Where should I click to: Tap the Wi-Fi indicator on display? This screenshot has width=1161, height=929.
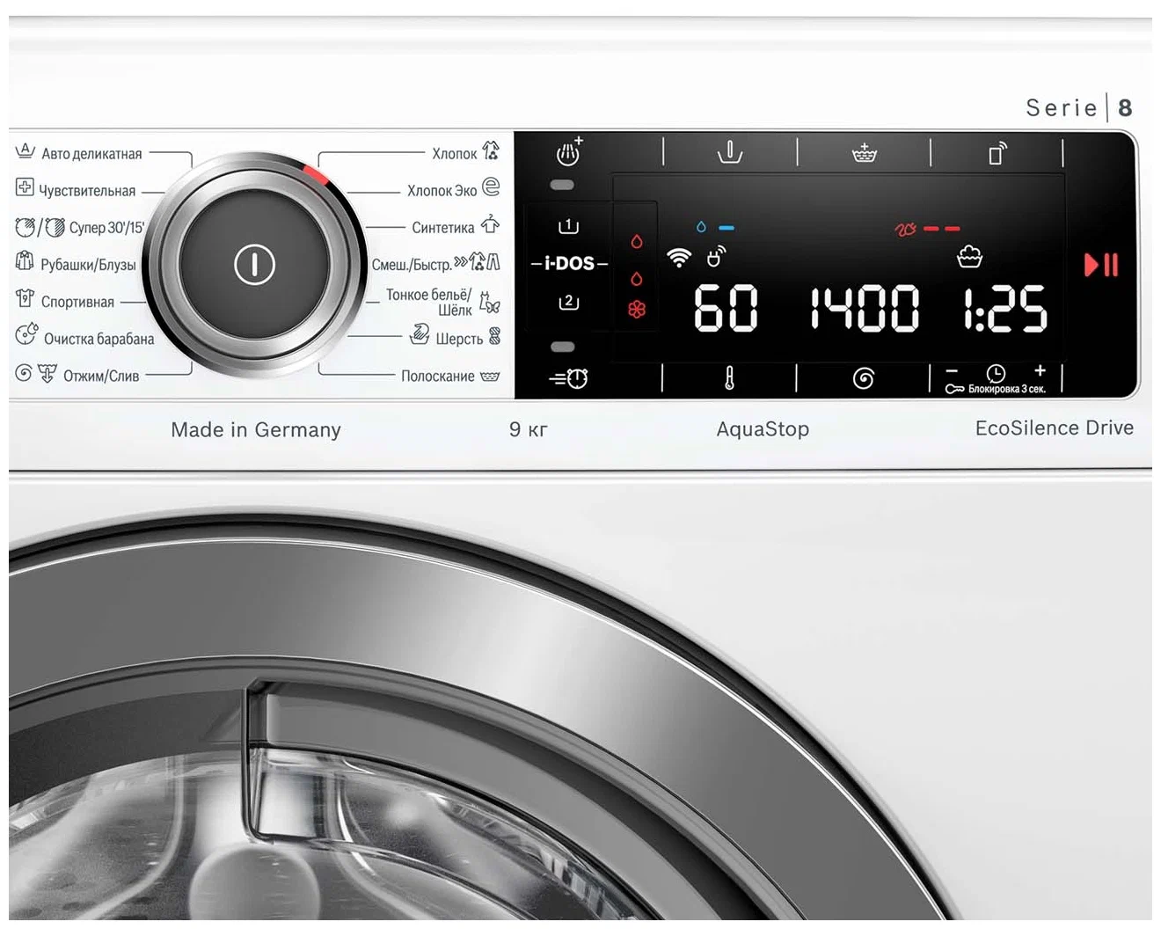(678, 257)
